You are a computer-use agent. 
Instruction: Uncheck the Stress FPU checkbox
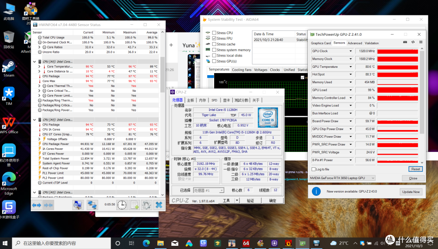click(214, 39)
